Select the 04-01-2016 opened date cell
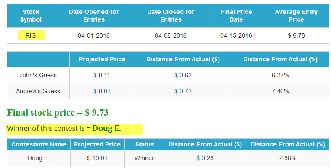The image size is (331, 168). coord(94,35)
